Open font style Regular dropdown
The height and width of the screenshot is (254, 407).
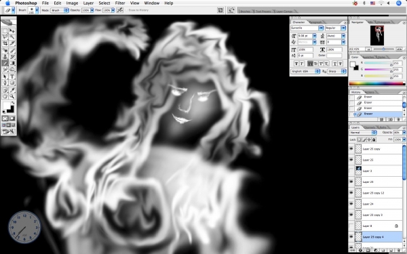343,28
